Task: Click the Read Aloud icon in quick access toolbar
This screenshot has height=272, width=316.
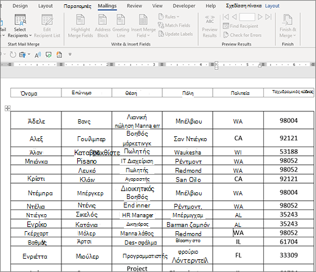Action: pyautogui.click(x=38, y=55)
